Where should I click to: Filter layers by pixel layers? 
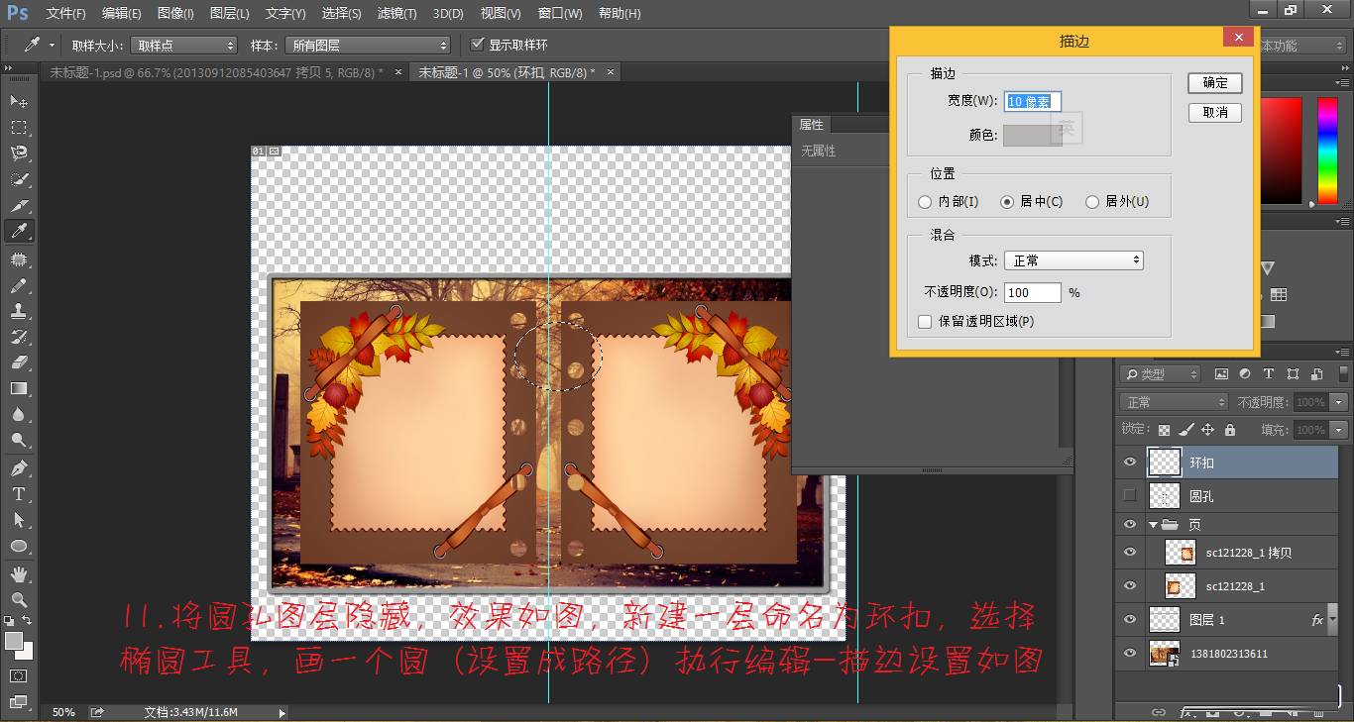(x=1220, y=374)
